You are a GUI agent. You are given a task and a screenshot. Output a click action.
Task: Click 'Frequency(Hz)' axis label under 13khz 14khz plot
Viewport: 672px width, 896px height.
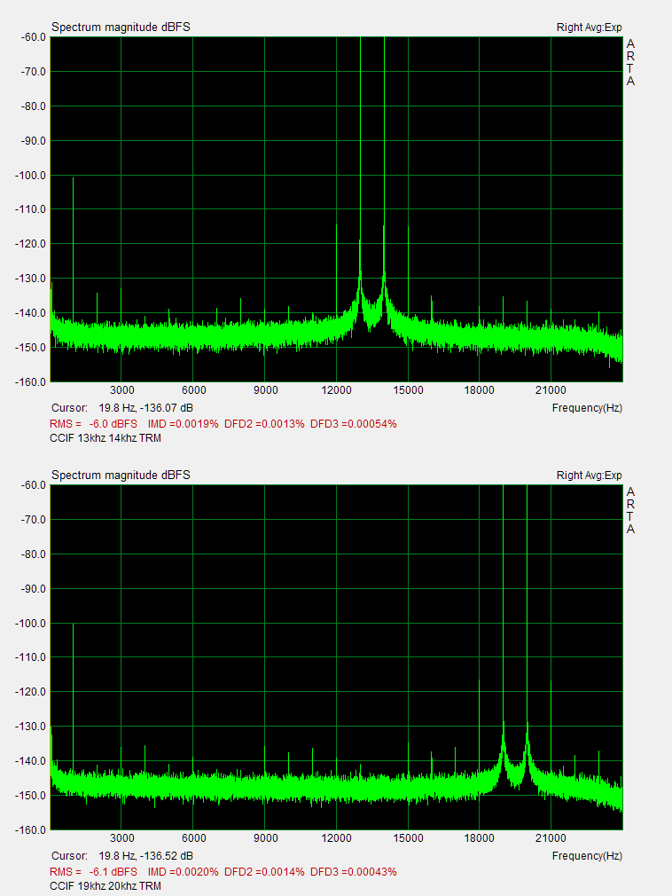[x=587, y=408]
